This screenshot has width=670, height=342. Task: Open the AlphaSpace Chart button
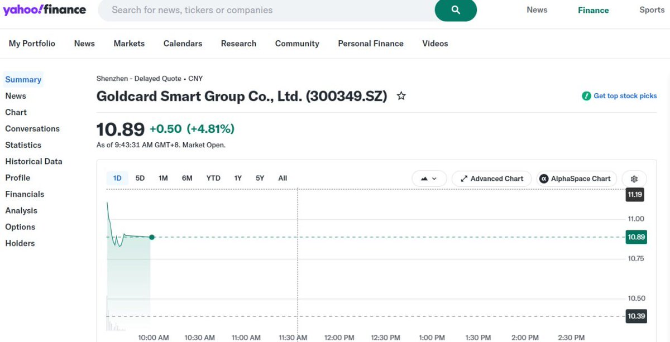point(577,179)
